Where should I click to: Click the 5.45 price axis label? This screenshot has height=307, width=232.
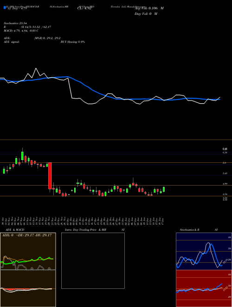225,174
